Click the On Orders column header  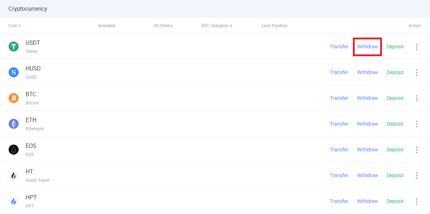pyautogui.click(x=163, y=26)
